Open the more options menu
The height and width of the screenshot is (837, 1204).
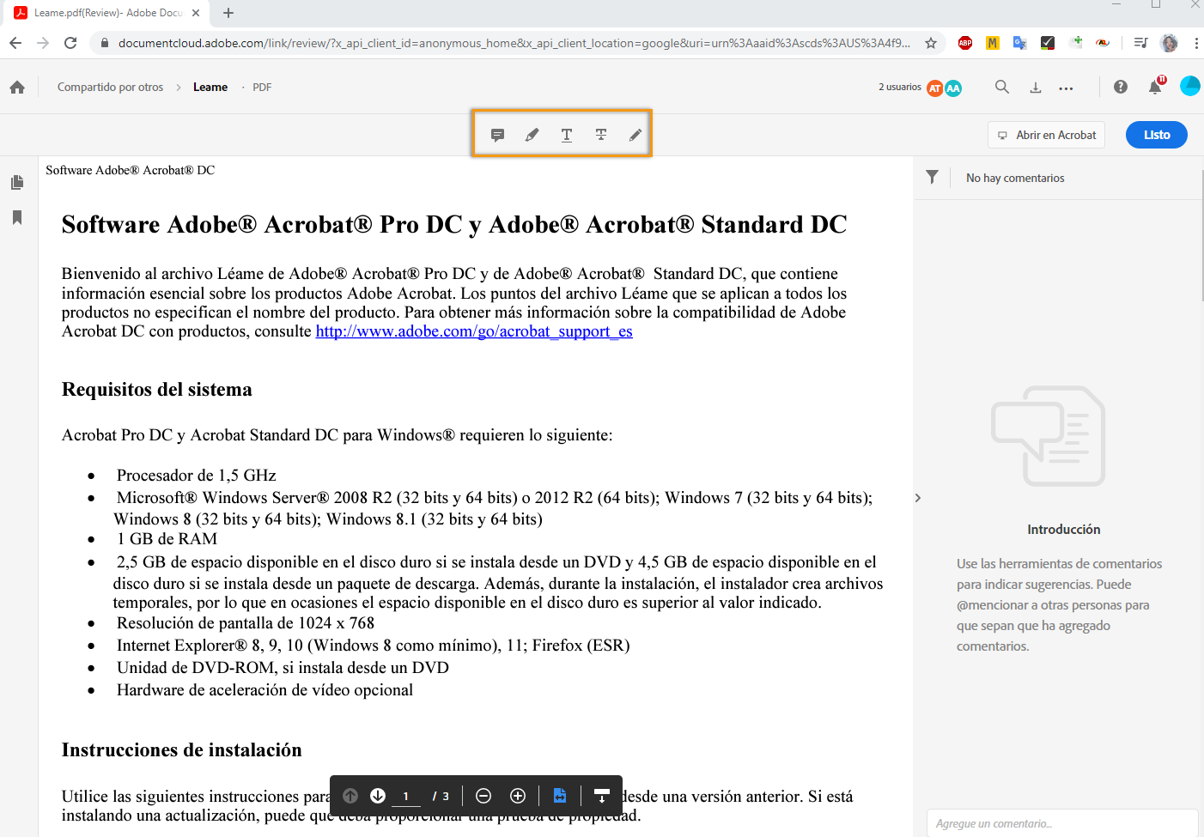[x=1066, y=87]
